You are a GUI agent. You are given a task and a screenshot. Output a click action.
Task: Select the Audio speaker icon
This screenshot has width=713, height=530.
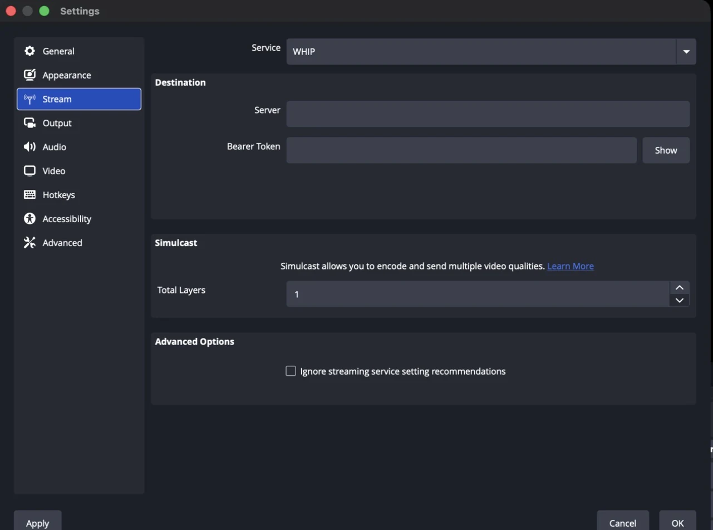(x=29, y=147)
